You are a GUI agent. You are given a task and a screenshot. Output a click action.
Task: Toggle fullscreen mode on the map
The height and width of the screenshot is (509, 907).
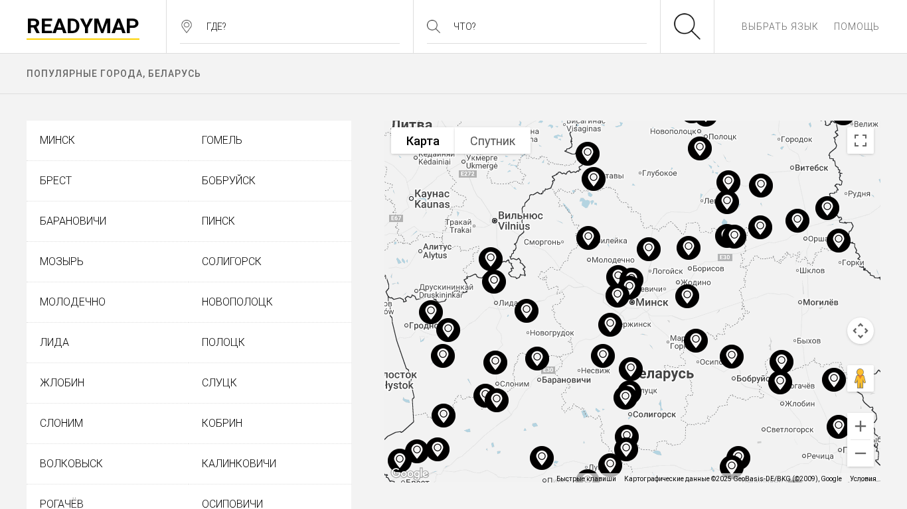click(x=861, y=141)
